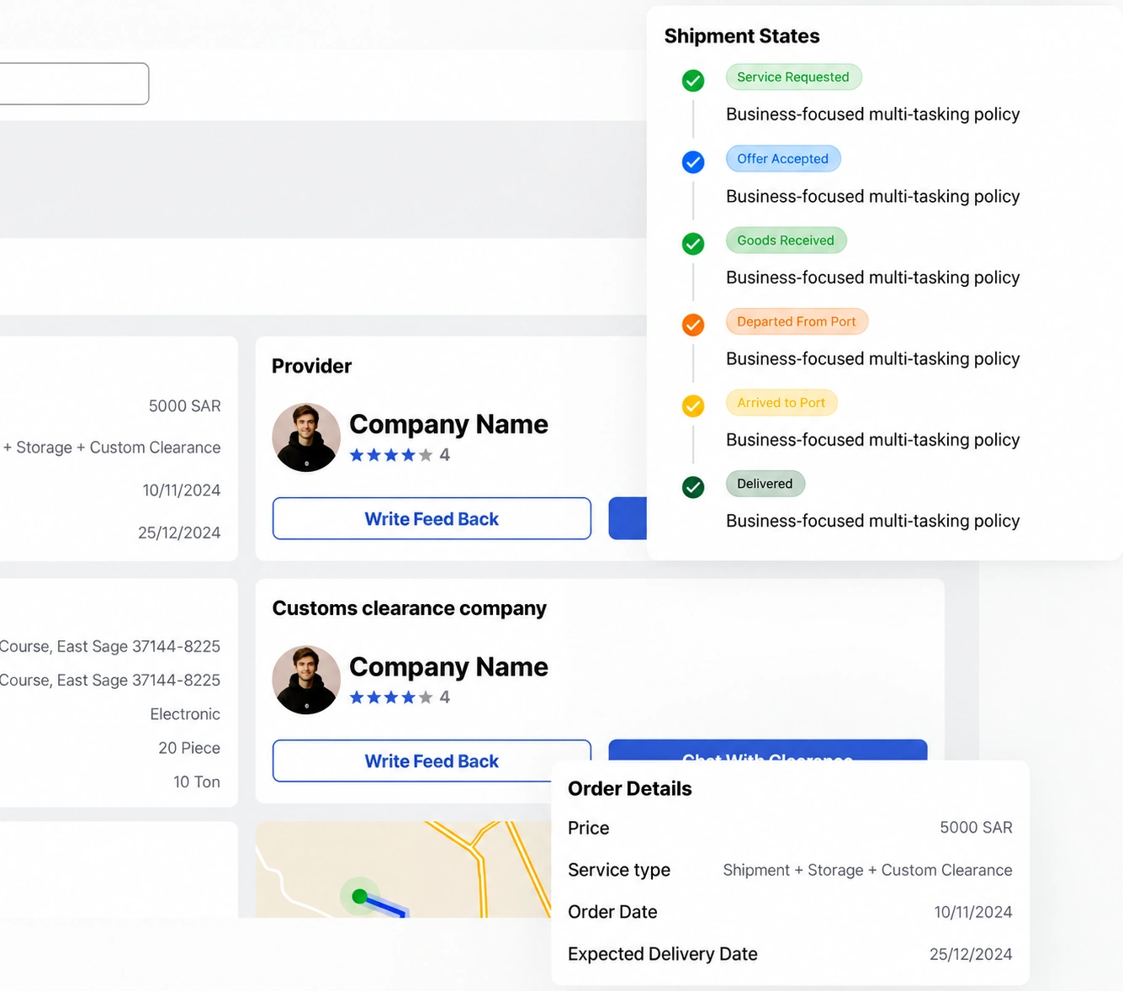The height and width of the screenshot is (991, 1123).
Task: Click the policy text under Departed From Port
Action: tap(873, 359)
